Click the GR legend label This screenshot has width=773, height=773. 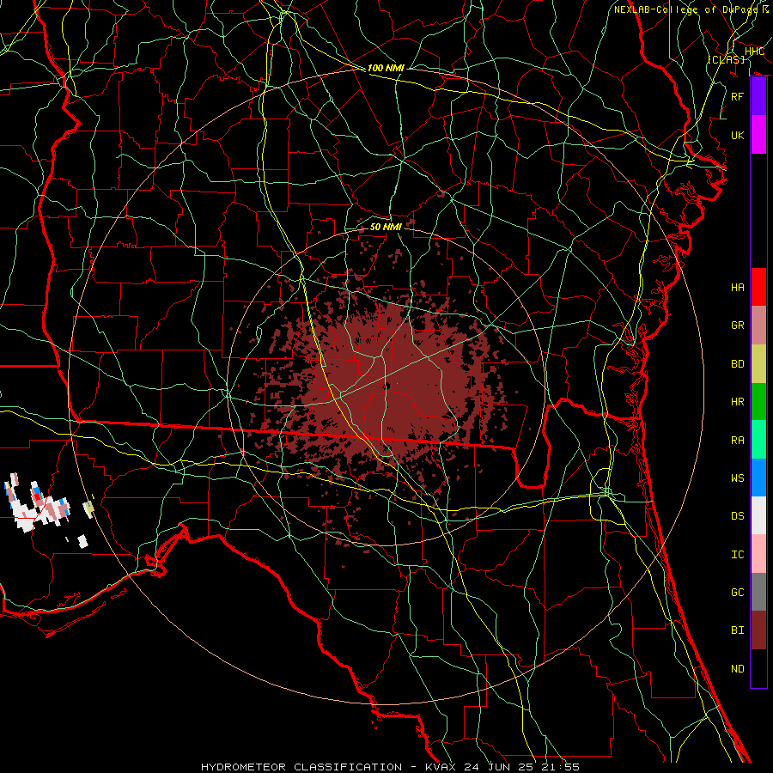pos(737,326)
